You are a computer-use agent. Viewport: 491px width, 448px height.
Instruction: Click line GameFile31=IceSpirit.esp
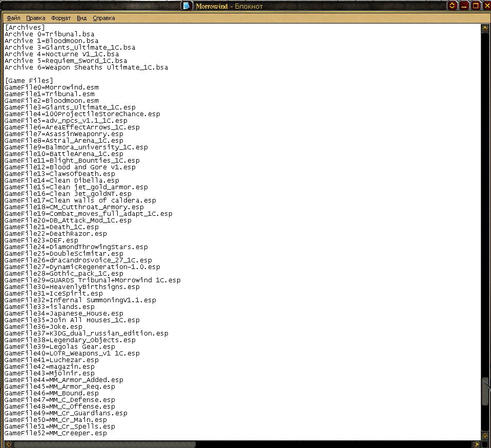pyautogui.click(x=54, y=294)
